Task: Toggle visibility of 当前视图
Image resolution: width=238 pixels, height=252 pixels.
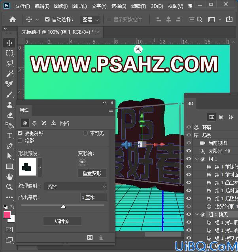Action: (189, 143)
